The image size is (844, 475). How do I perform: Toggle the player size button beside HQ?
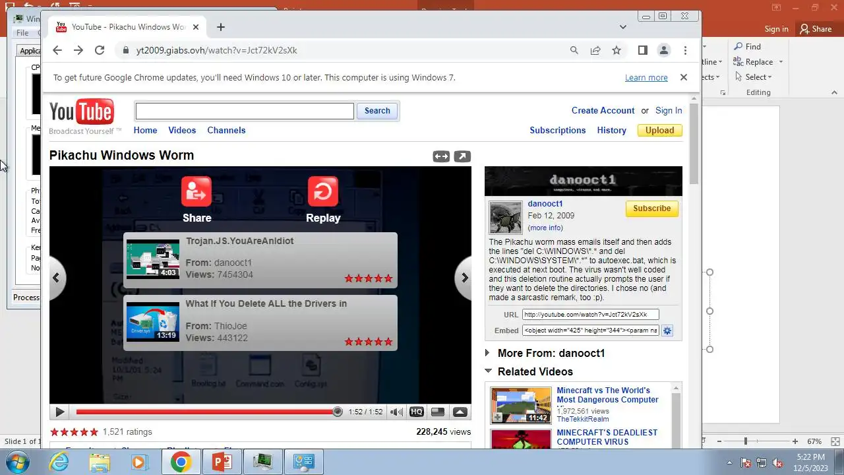point(437,412)
